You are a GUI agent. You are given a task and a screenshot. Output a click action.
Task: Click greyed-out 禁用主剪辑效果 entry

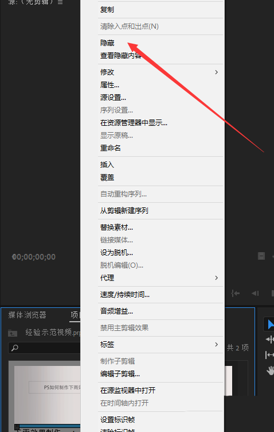click(124, 328)
